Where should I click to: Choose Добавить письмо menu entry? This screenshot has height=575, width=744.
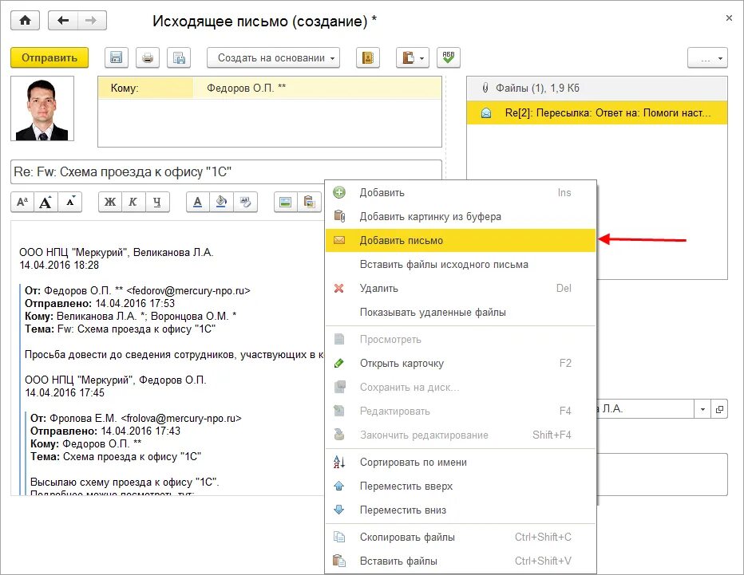[461, 240]
